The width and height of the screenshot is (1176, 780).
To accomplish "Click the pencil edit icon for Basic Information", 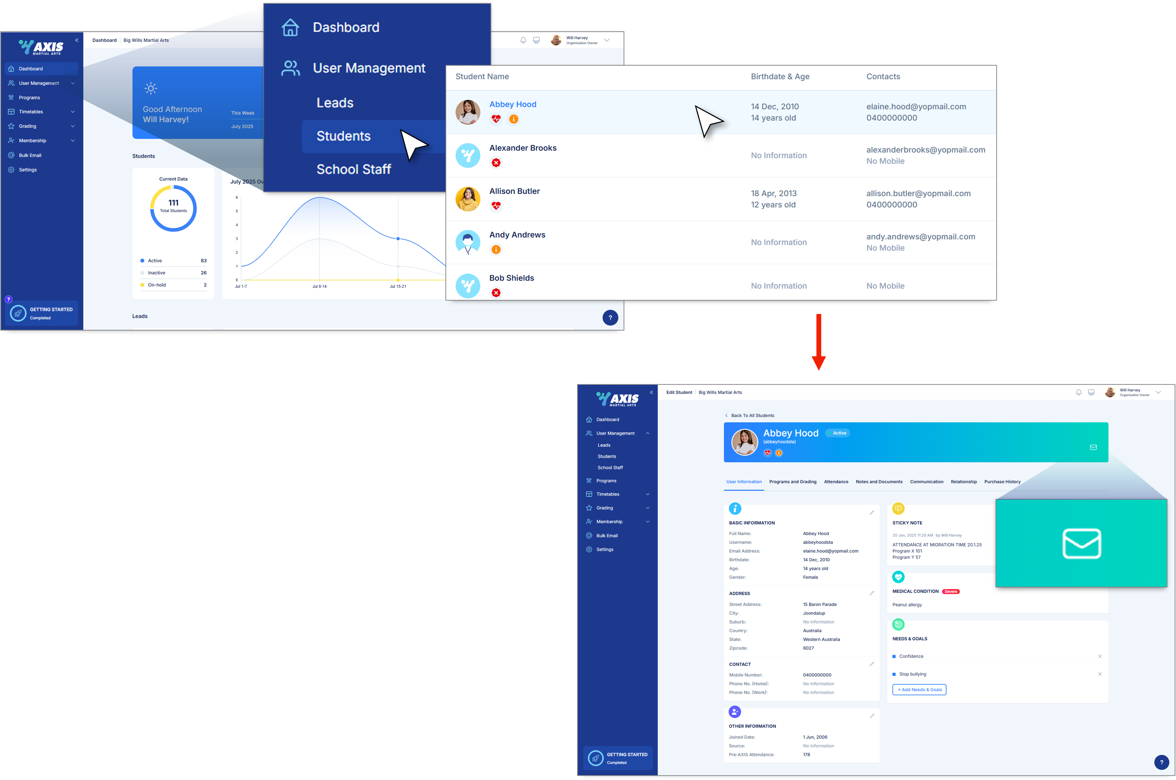I will [872, 512].
